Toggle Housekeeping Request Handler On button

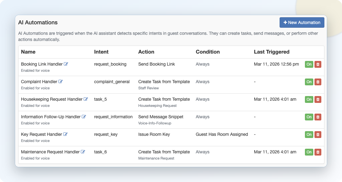[309, 99]
